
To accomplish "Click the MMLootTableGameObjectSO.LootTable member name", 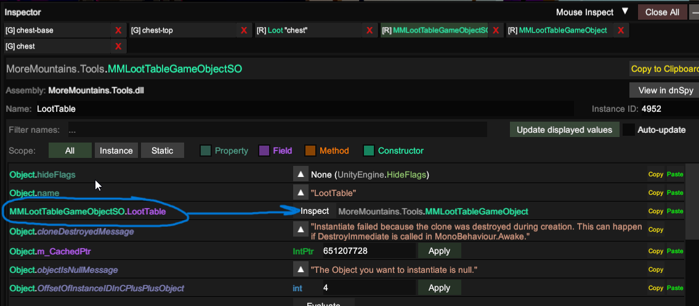I will (x=87, y=212).
